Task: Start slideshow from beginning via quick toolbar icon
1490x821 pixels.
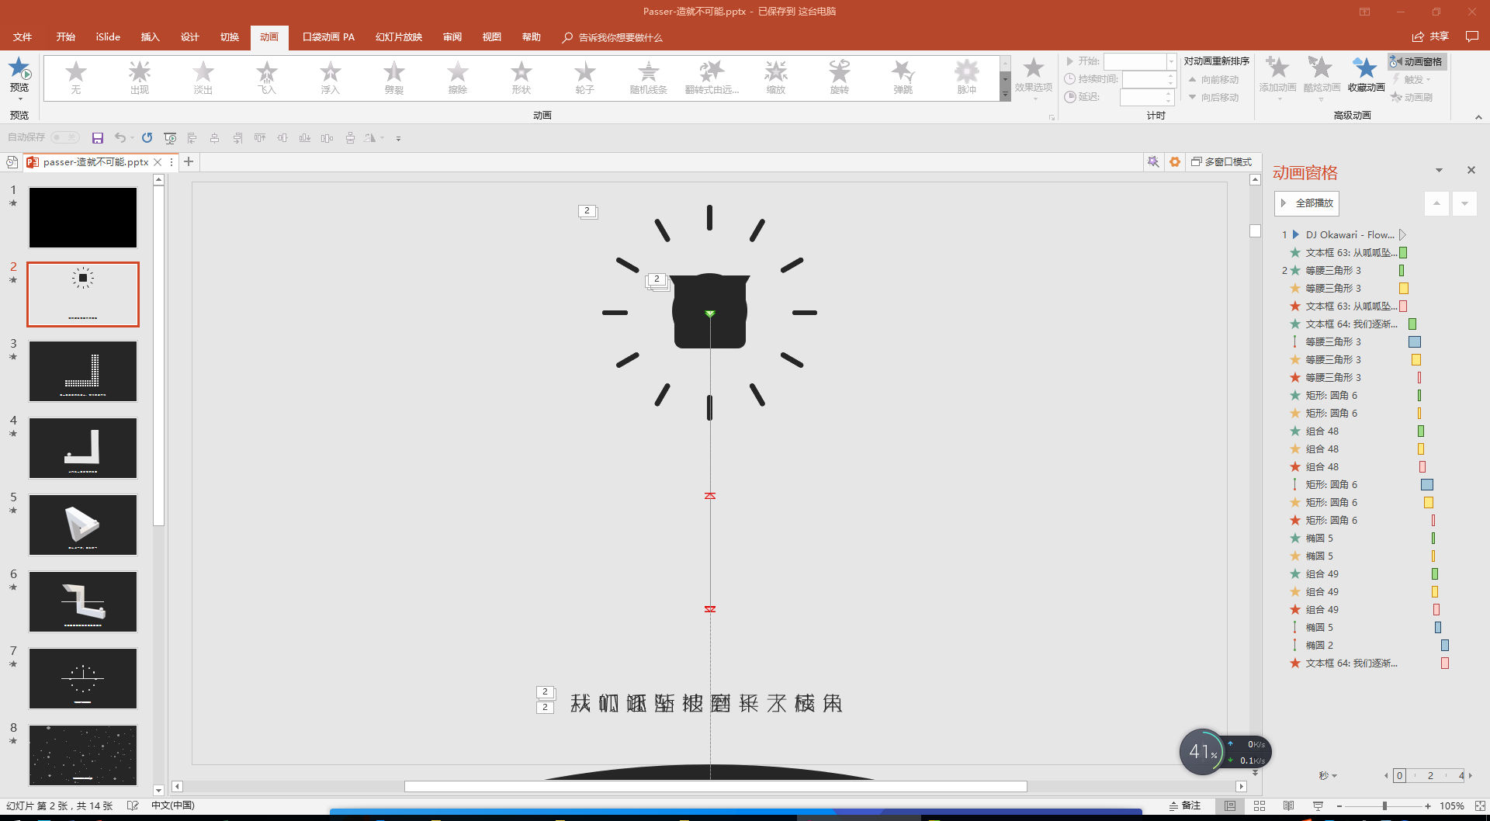Action: [170, 138]
